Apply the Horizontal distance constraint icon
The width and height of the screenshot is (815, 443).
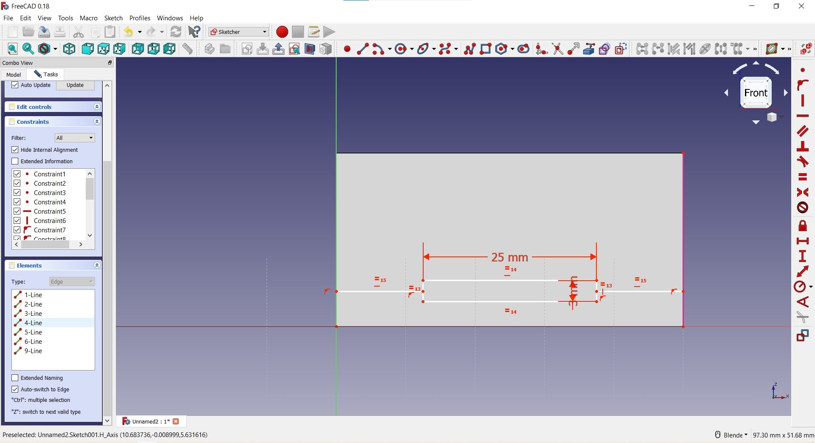point(802,241)
